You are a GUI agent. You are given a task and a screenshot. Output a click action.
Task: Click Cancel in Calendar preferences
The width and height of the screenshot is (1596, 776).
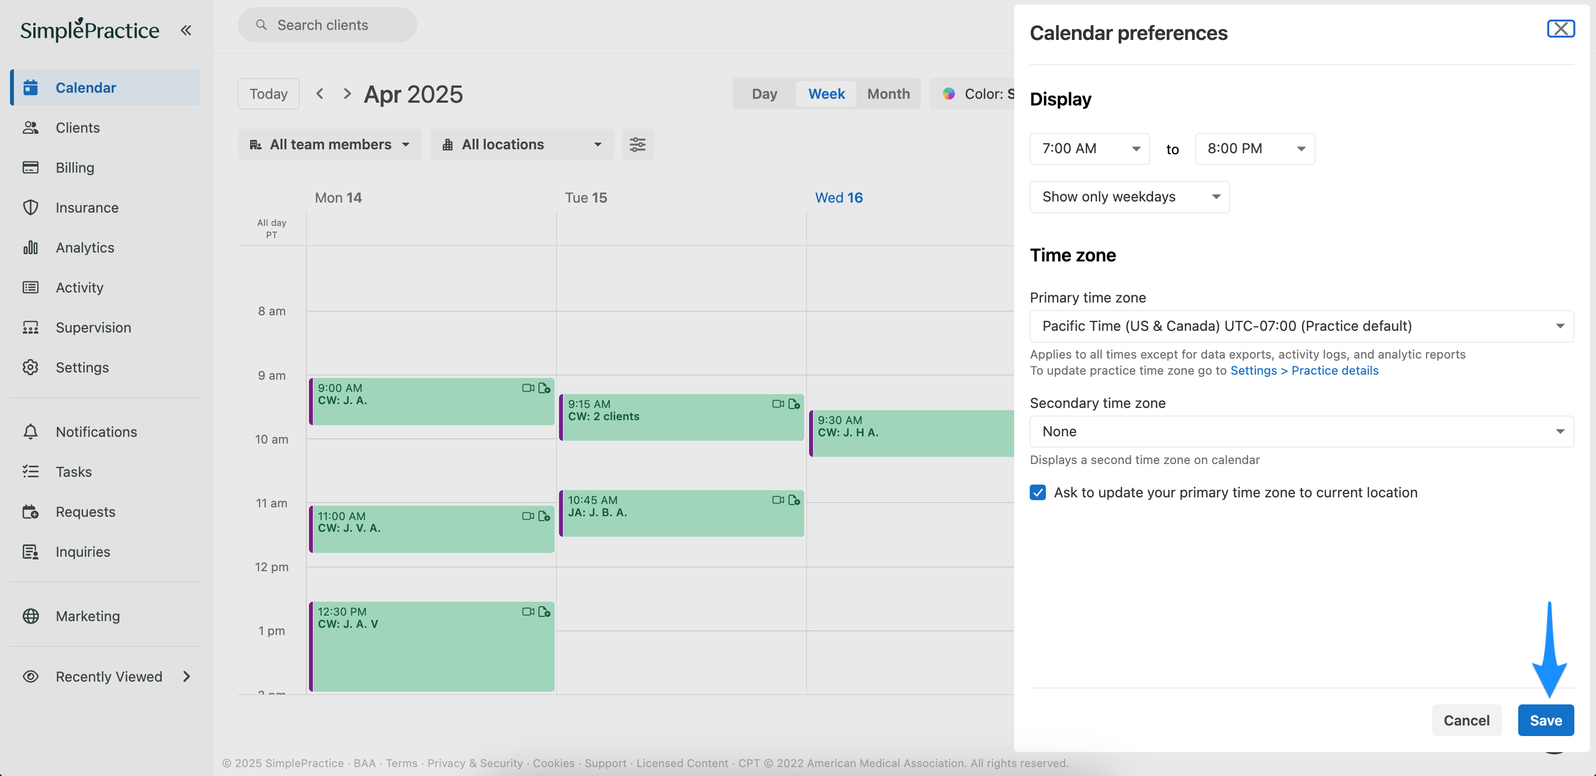point(1467,720)
